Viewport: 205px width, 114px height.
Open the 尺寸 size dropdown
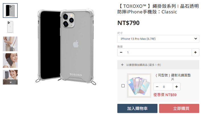coord(158,39)
